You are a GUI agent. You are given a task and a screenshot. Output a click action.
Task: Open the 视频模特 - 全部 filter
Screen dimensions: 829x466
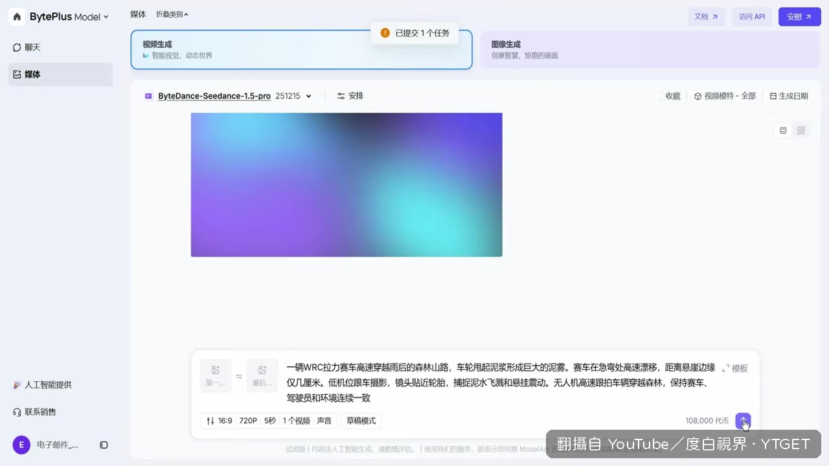tap(725, 96)
